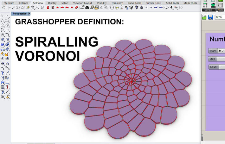This screenshot has width=225, height=144.
Task: Select the Fillet Curves tool
Action: point(7,35)
